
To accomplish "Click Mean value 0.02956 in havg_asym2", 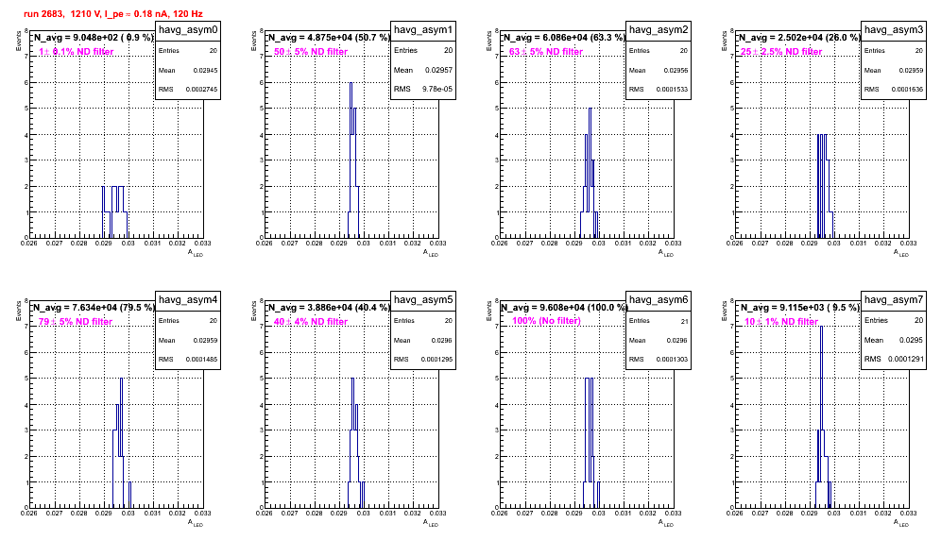I will pyautogui.click(x=676, y=70).
